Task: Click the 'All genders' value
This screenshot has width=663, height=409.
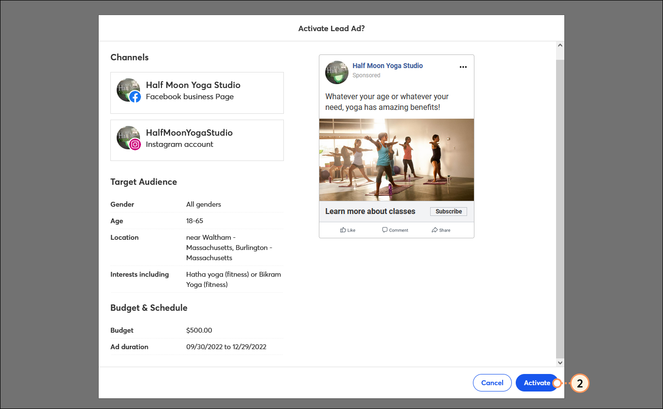Action: (204, 204)
